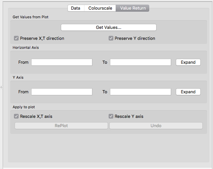
Task: Focus the Horizontal Axis From field
Action: (x=62, y=62)
